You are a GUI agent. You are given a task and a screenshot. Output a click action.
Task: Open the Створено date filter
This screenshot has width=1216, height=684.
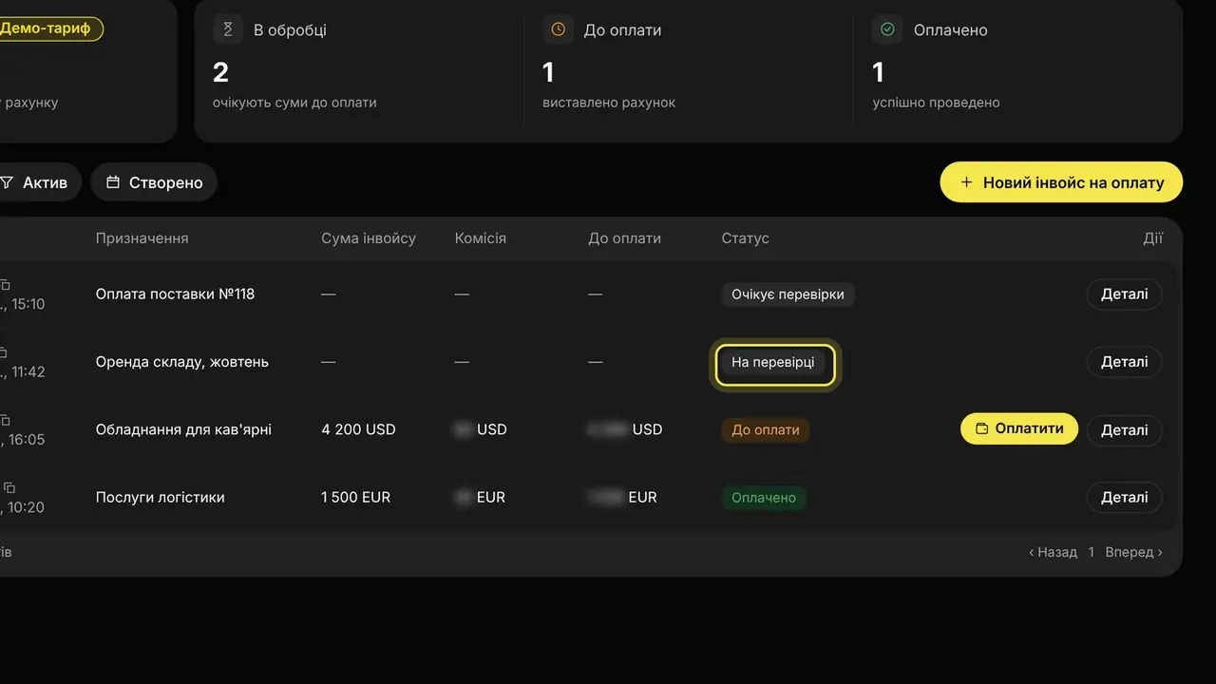[x=154, y=182]
